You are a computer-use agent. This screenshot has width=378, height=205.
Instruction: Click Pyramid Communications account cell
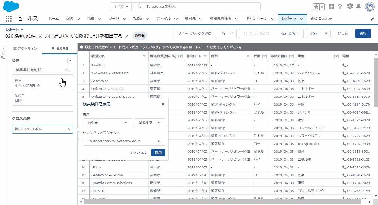point(119,183)
